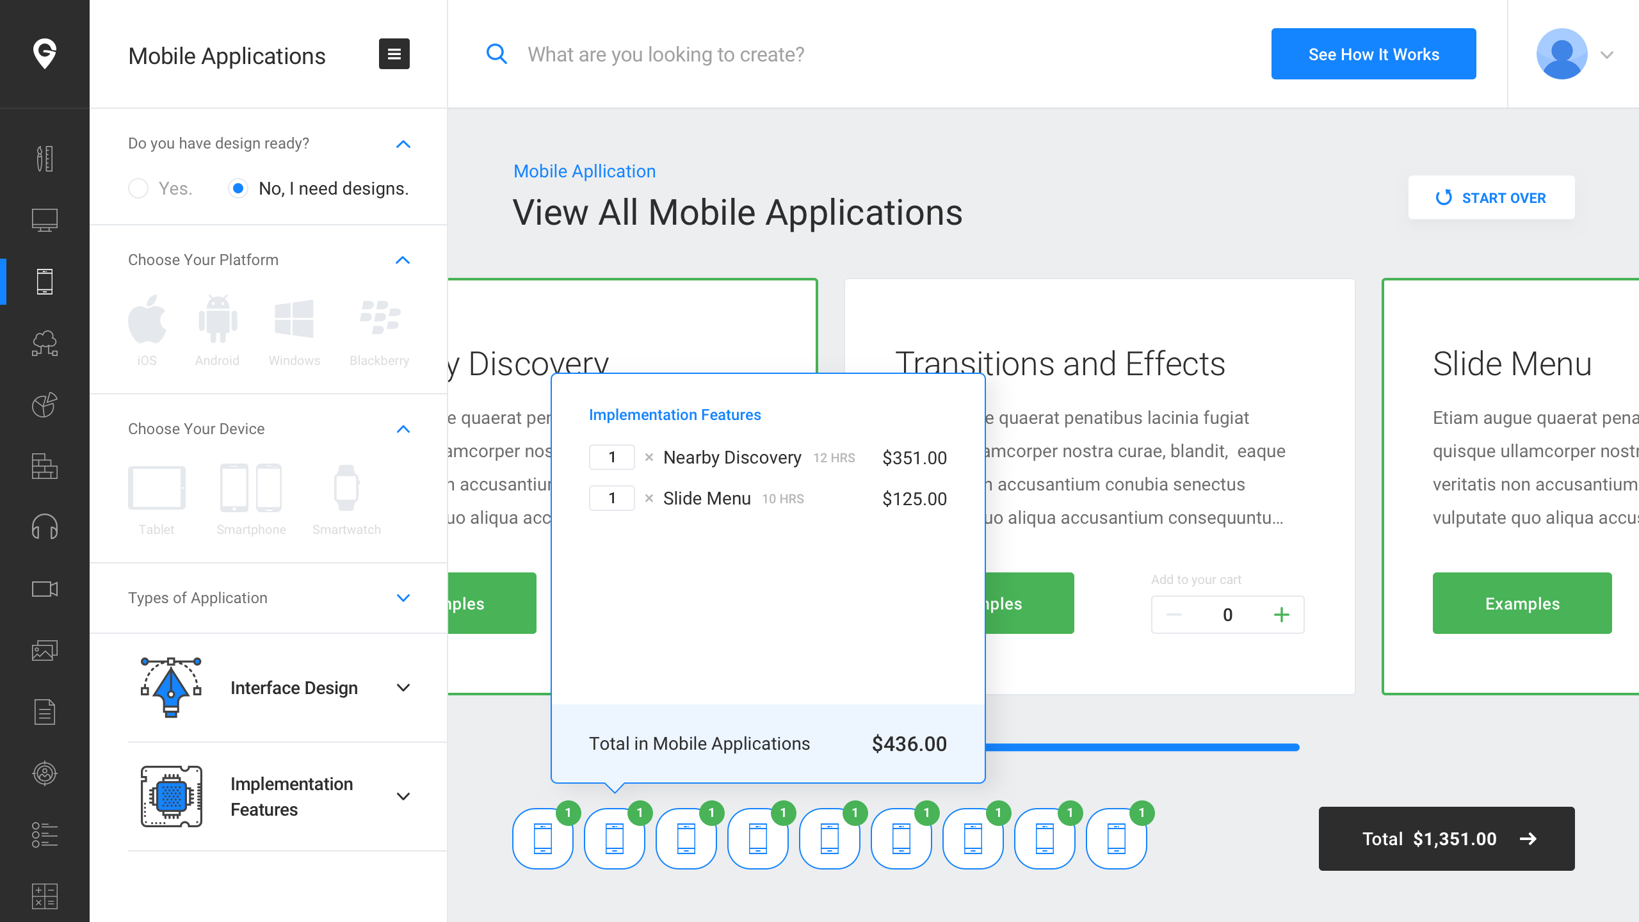Open the user avatar dropdown arrow
This screenshot has height=922, width=1639.
[1606, 54]
